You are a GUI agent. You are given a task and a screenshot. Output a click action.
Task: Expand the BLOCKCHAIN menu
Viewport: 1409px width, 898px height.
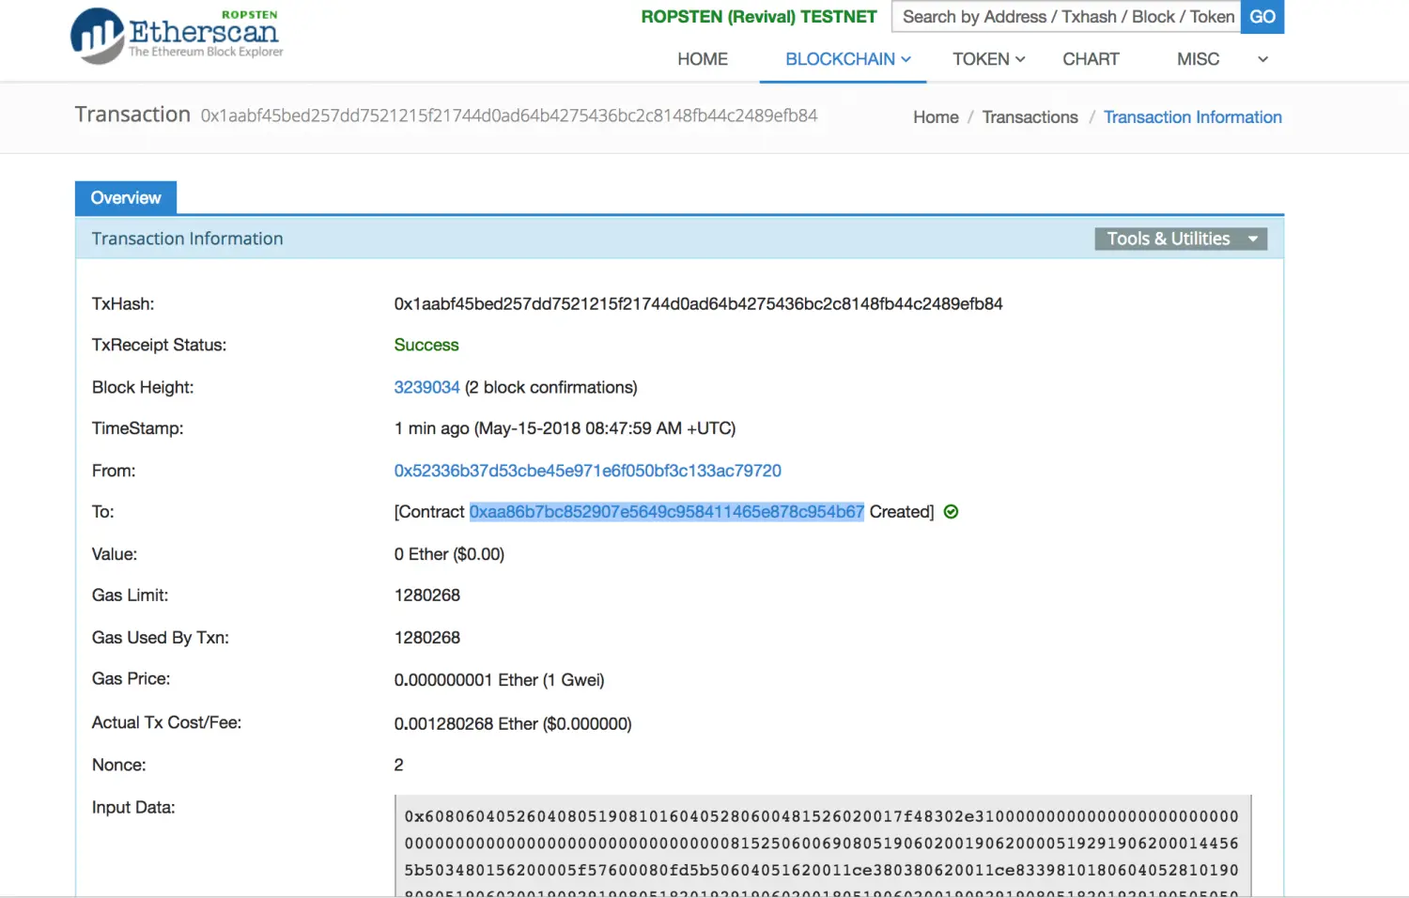coord(848,59)
